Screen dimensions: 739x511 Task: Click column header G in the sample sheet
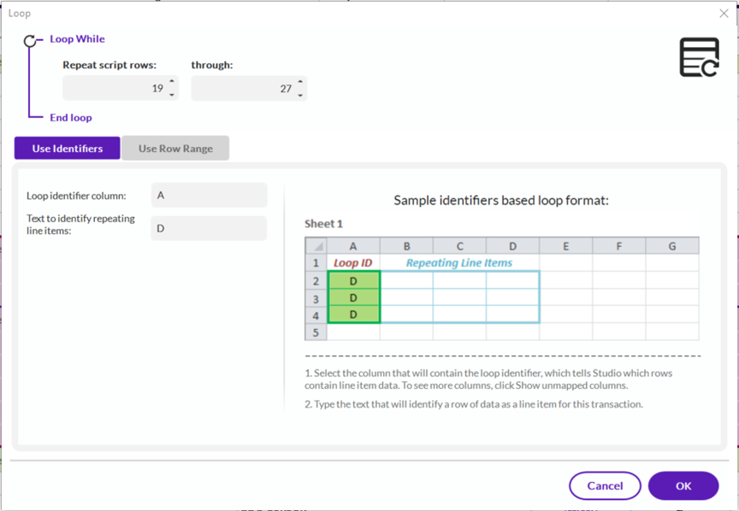[672, 246]
